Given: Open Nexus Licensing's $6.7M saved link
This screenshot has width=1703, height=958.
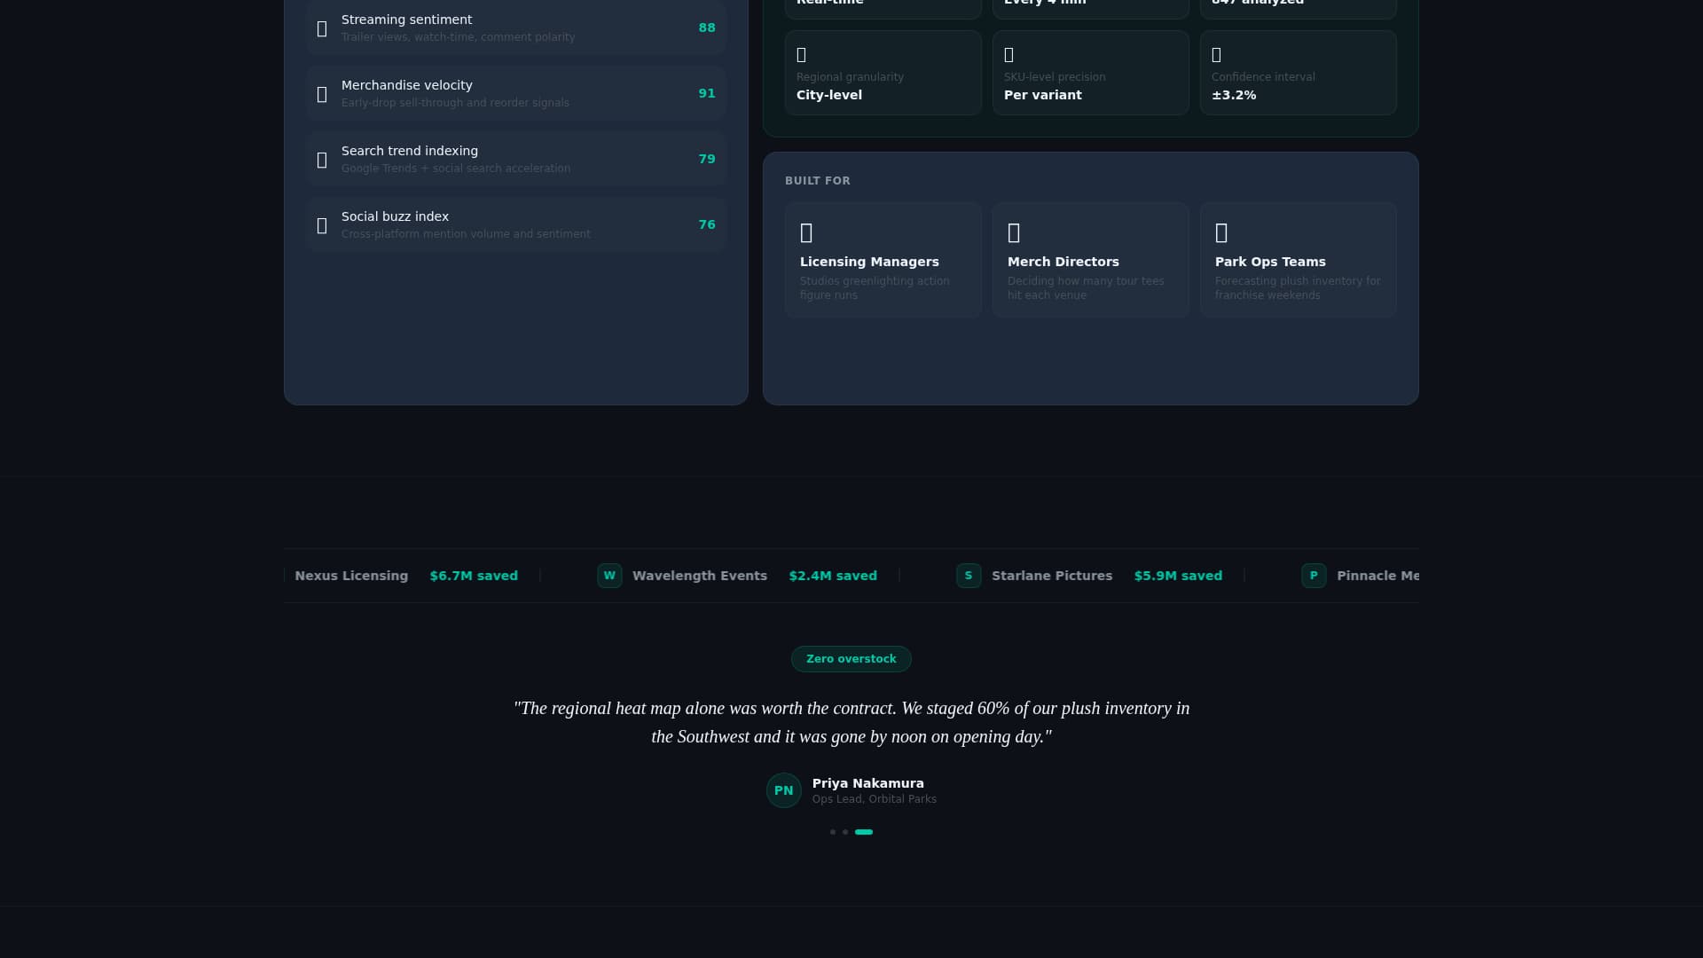Looking at the screenshot, I should pos(474,575).
